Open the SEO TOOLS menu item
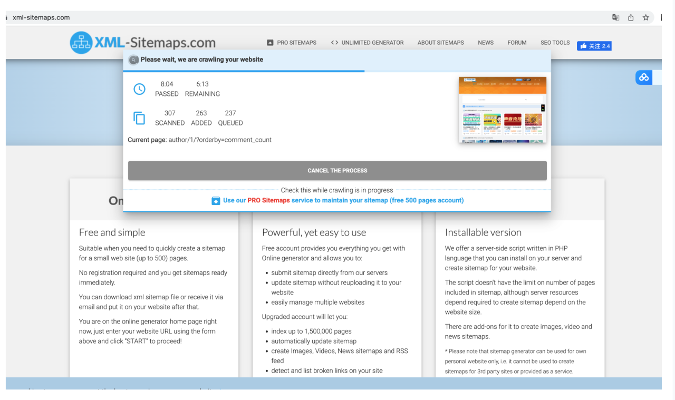The height and width of the screenshot is (400, 675). point(555,43)
